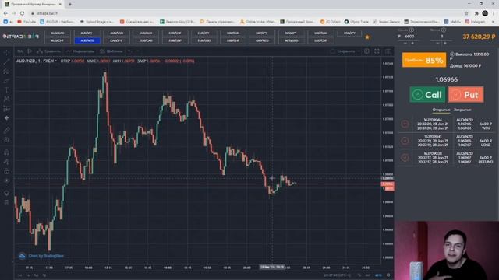499x280 pixels.
Task: Click the 37 620,29 ₽ balance
Action: click(479, 37)
